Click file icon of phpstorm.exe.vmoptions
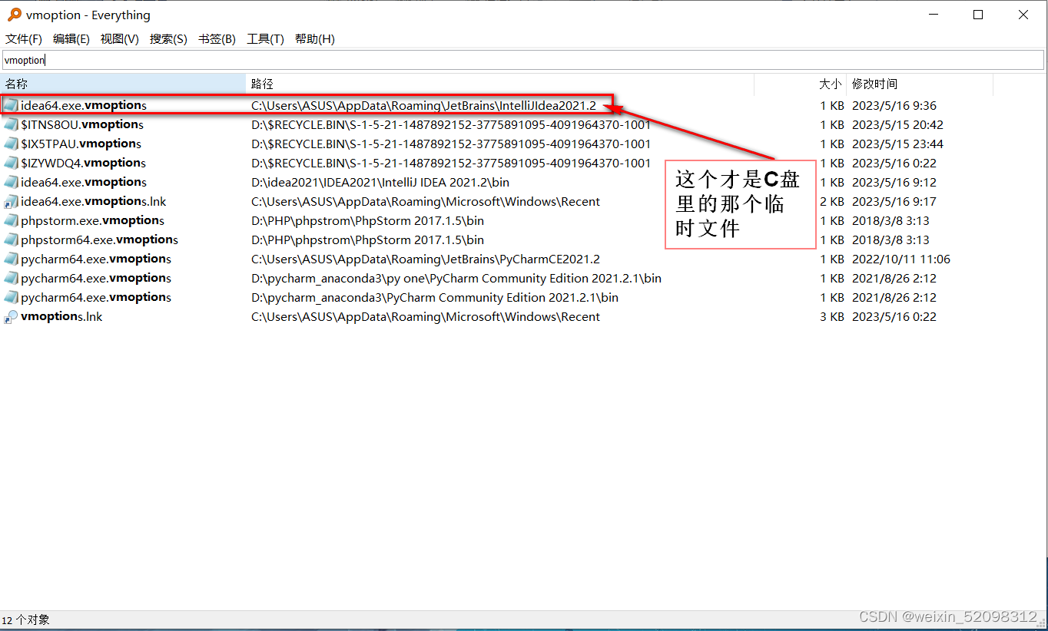 point(11,220)
